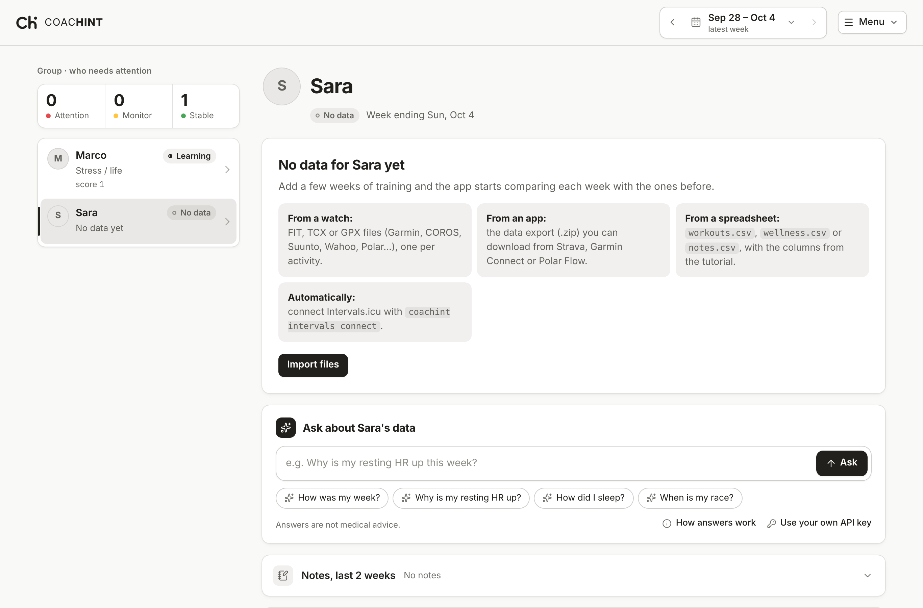Click the hamburger icon in Menu button

pos(849,22)
